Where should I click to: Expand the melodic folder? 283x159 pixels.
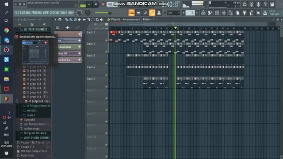tap(30, 110)
